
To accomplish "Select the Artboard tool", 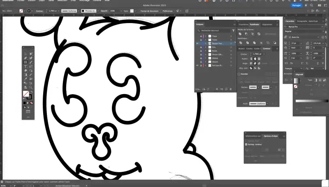I will (30, 83).
